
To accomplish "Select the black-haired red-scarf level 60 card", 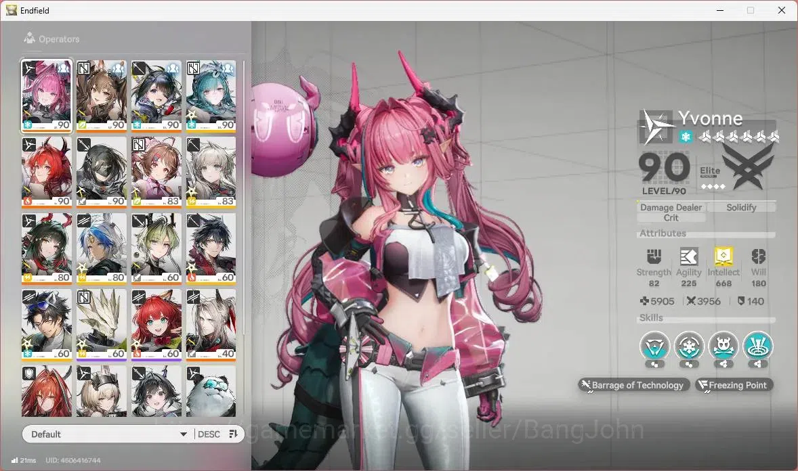I will [211, 248].
